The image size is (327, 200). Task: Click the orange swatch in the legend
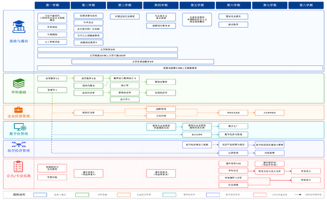(x=124, y=195)
